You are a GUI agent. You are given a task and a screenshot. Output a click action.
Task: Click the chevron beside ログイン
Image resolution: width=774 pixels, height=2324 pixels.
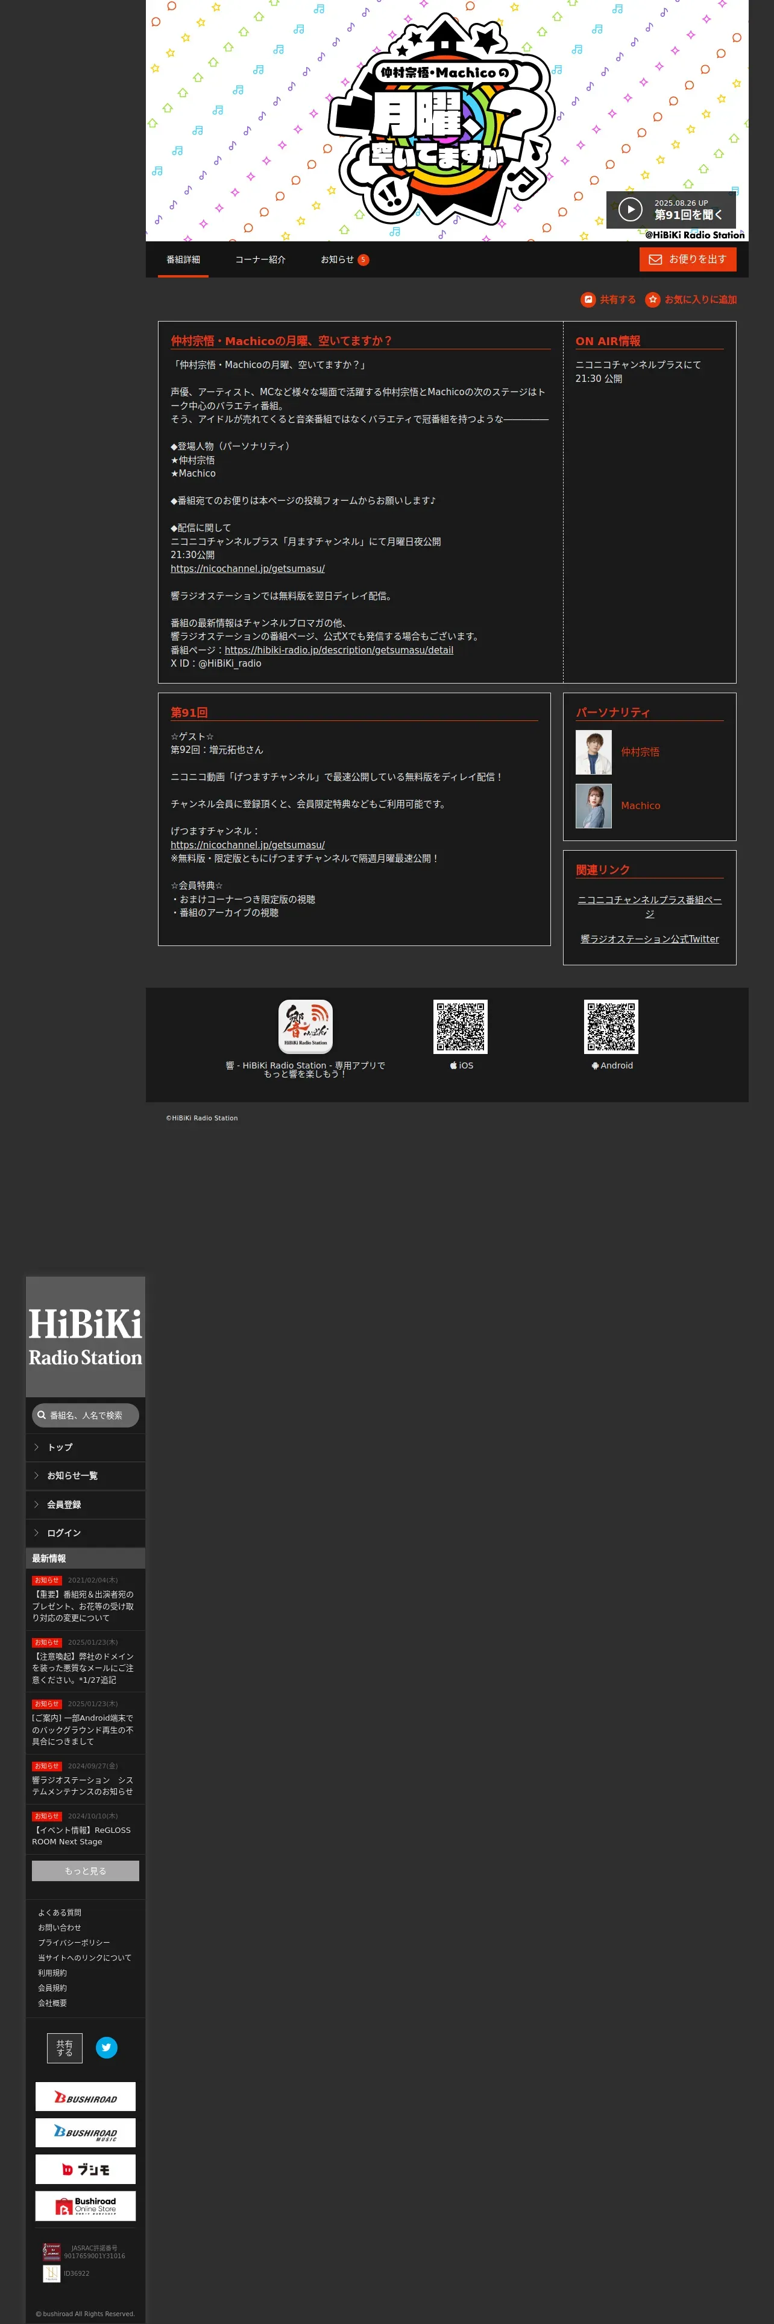click(x=36, y=1533)
